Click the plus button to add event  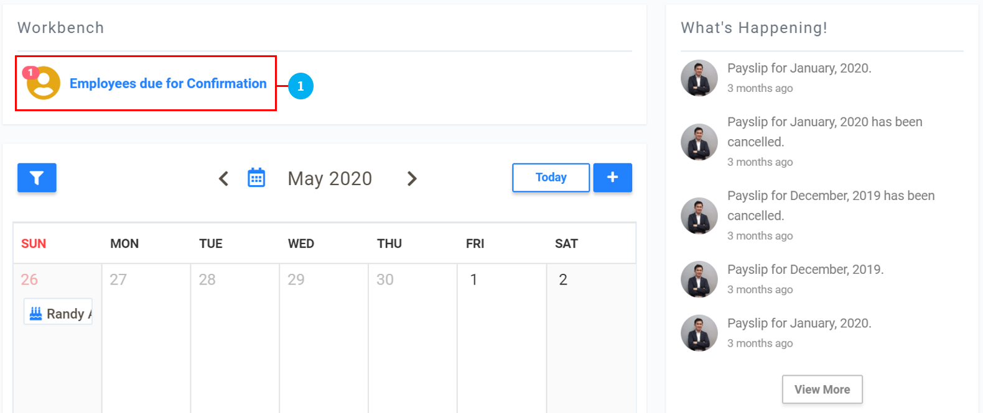pos(612,178)
